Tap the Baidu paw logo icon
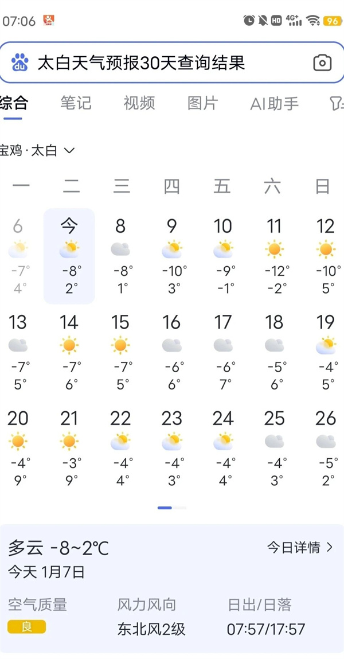 tap(19, 63)
